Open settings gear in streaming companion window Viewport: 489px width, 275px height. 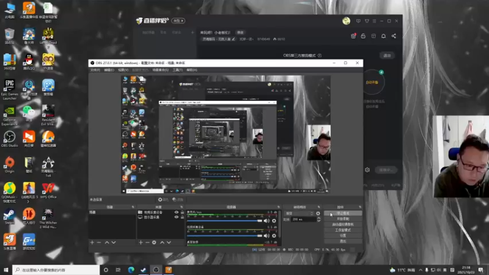(x=367, y=170)
